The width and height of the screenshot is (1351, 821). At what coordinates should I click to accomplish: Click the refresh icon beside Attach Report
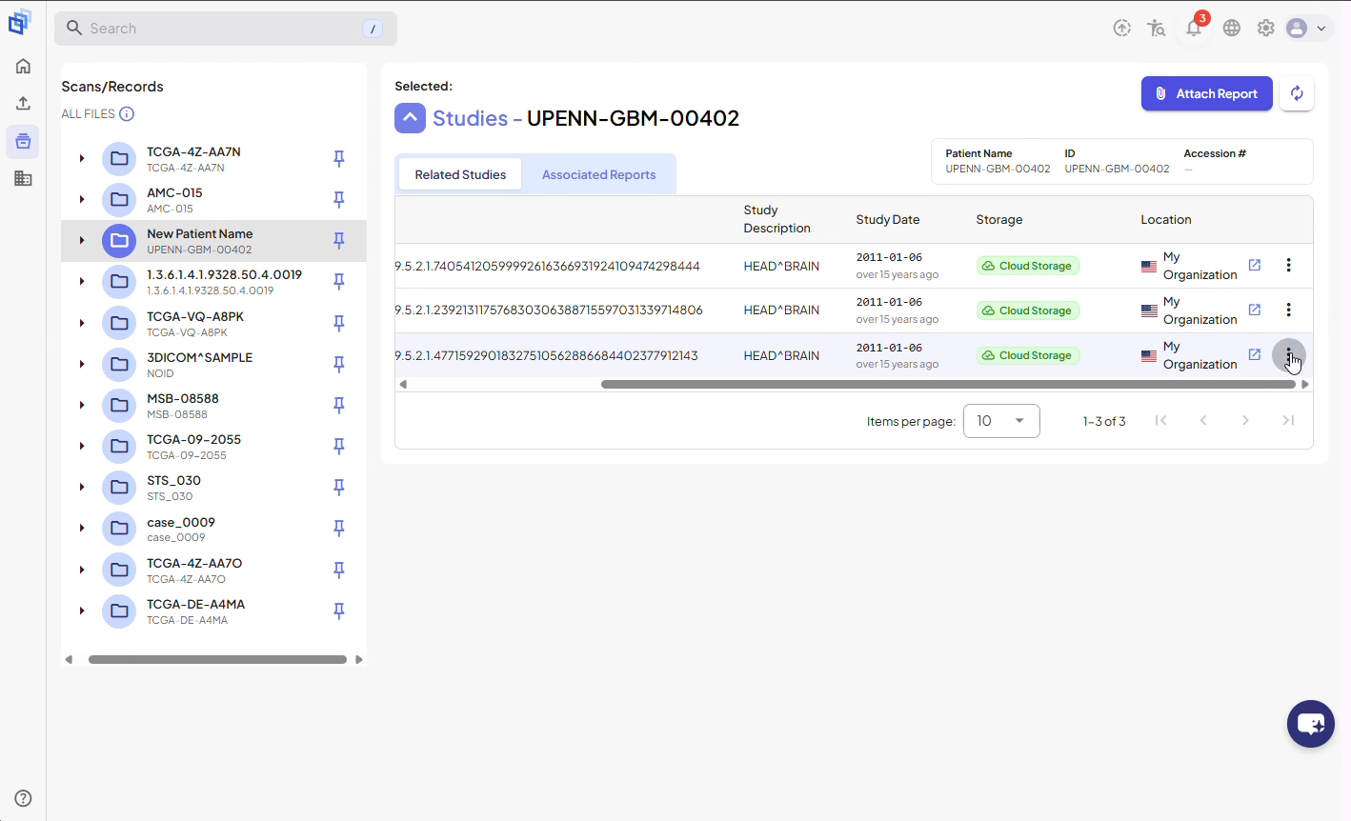click(x=1297, y=93)
